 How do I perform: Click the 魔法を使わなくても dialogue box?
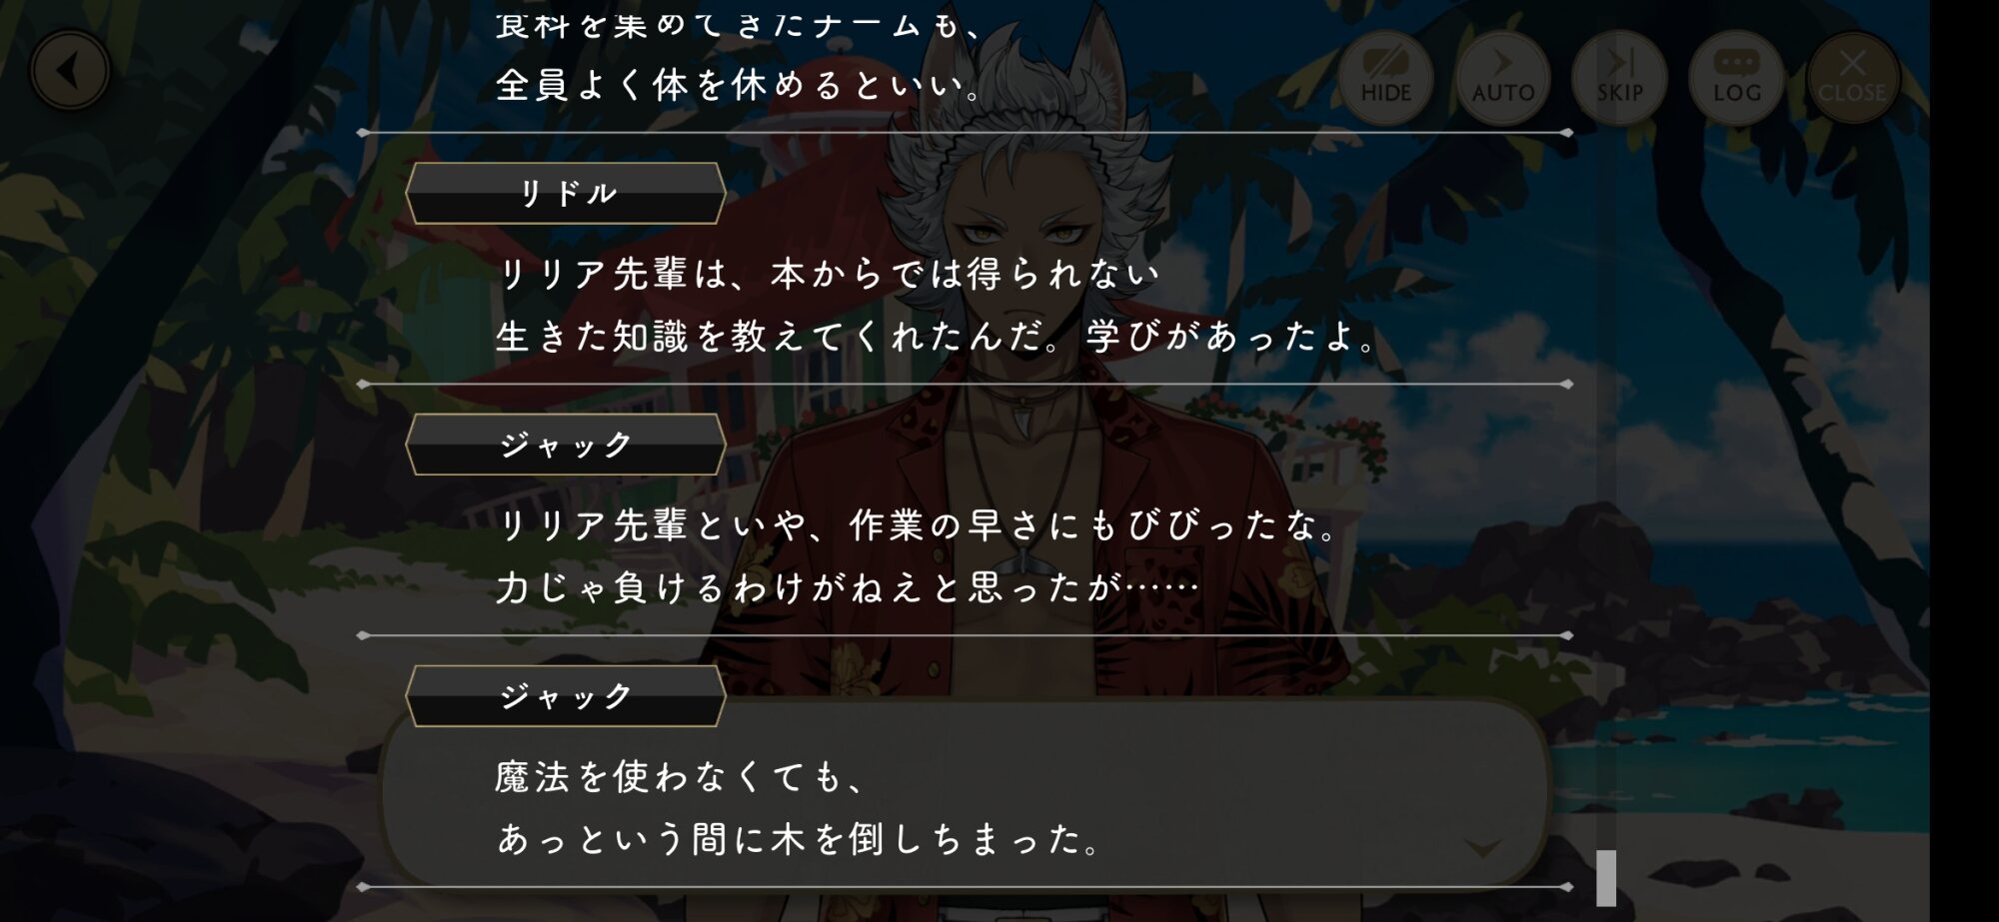point(965,794)
